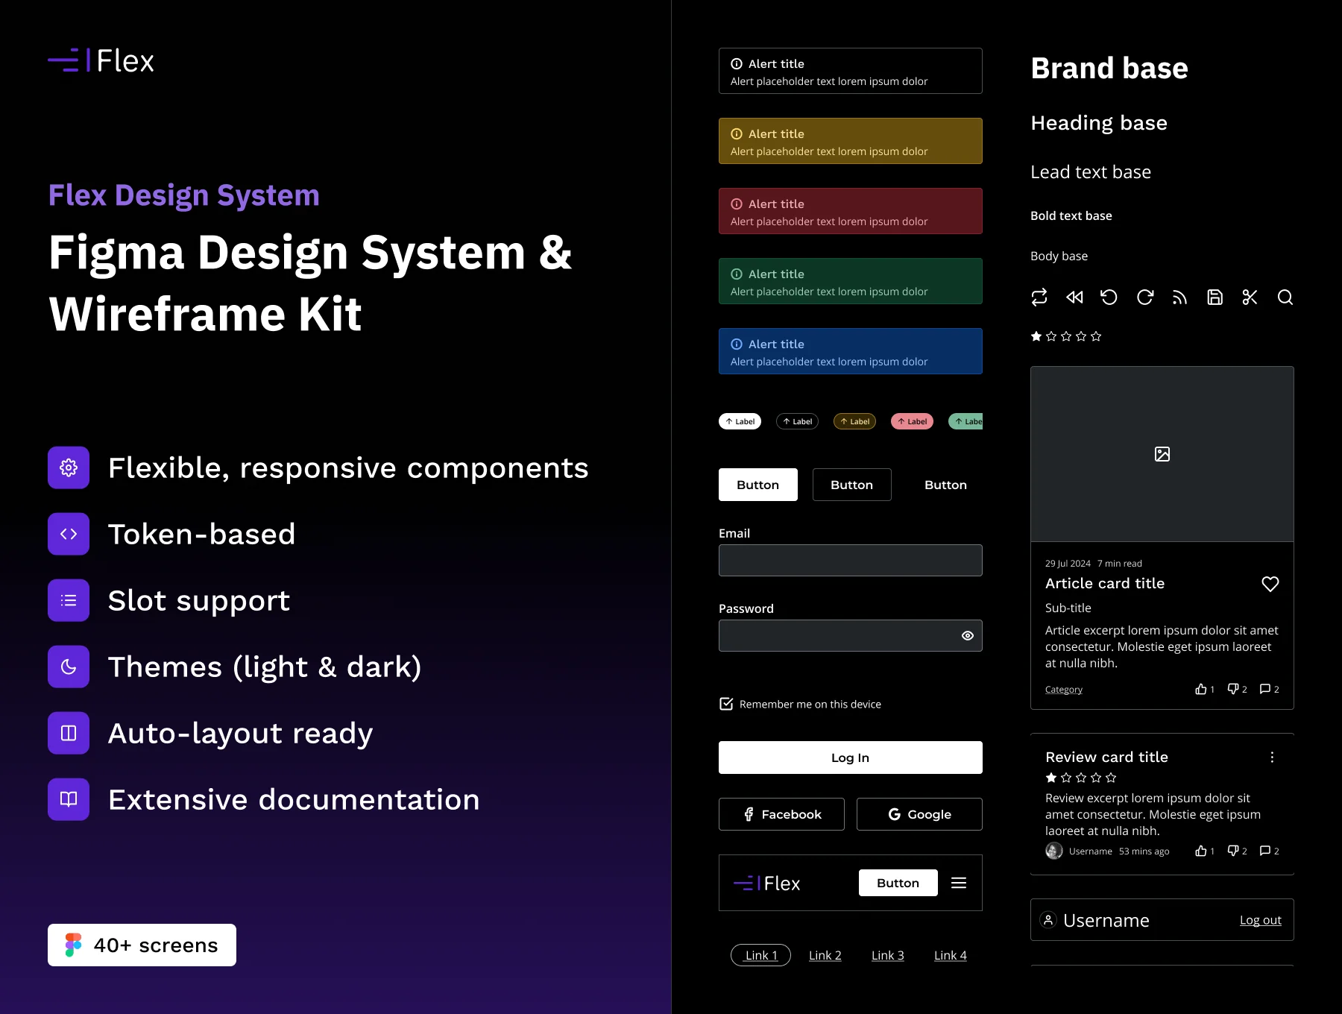
Task: Click the yellow warning alert
Action: (x=851, y=141)
